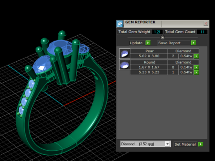Click the collapse arrow handle below totals
Screen dimensions: 215x161
pyautogui.click(x=163, y=37)
